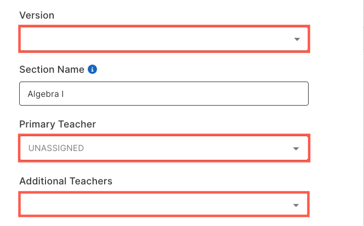Click the Section Name info icon

pyautogui.click(x=92, y=69)
